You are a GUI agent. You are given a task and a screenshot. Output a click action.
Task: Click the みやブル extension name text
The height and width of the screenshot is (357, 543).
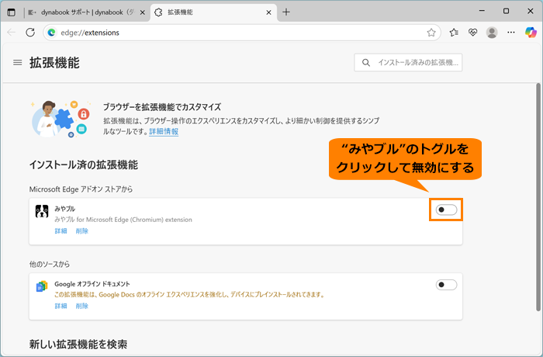[64, 209]
